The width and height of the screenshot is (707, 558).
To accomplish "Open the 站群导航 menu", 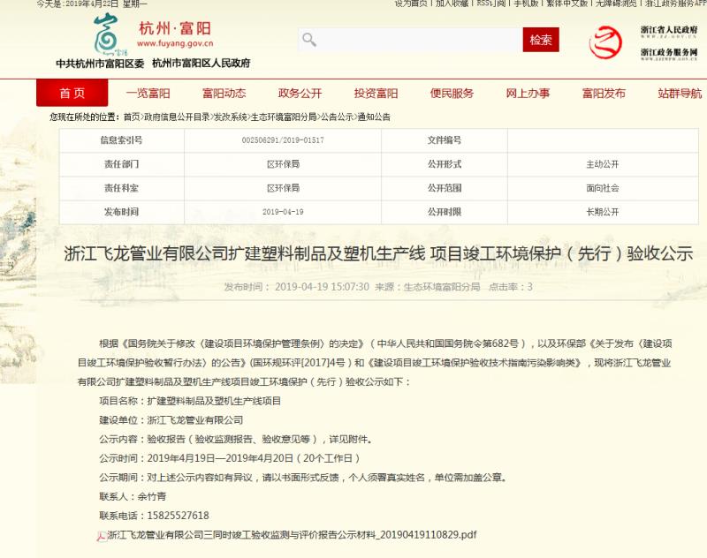I will tap(680, 94).
